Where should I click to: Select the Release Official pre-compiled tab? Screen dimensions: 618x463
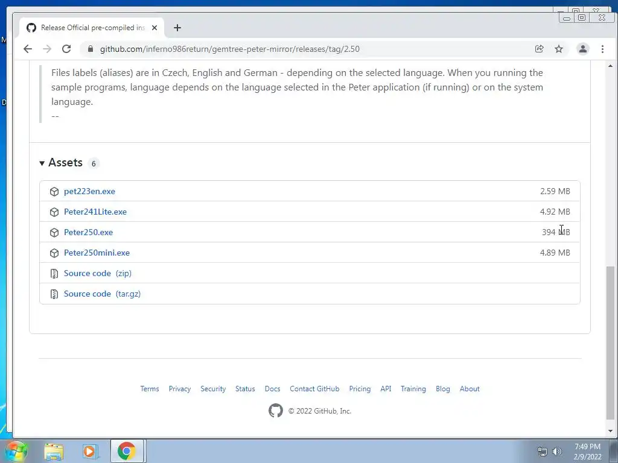coord(92,28)
